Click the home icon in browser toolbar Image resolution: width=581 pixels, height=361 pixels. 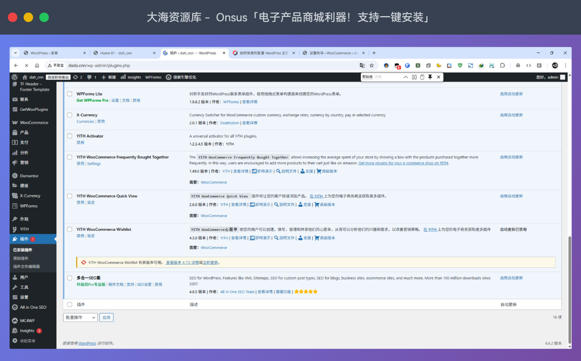[x=37, y=66]
